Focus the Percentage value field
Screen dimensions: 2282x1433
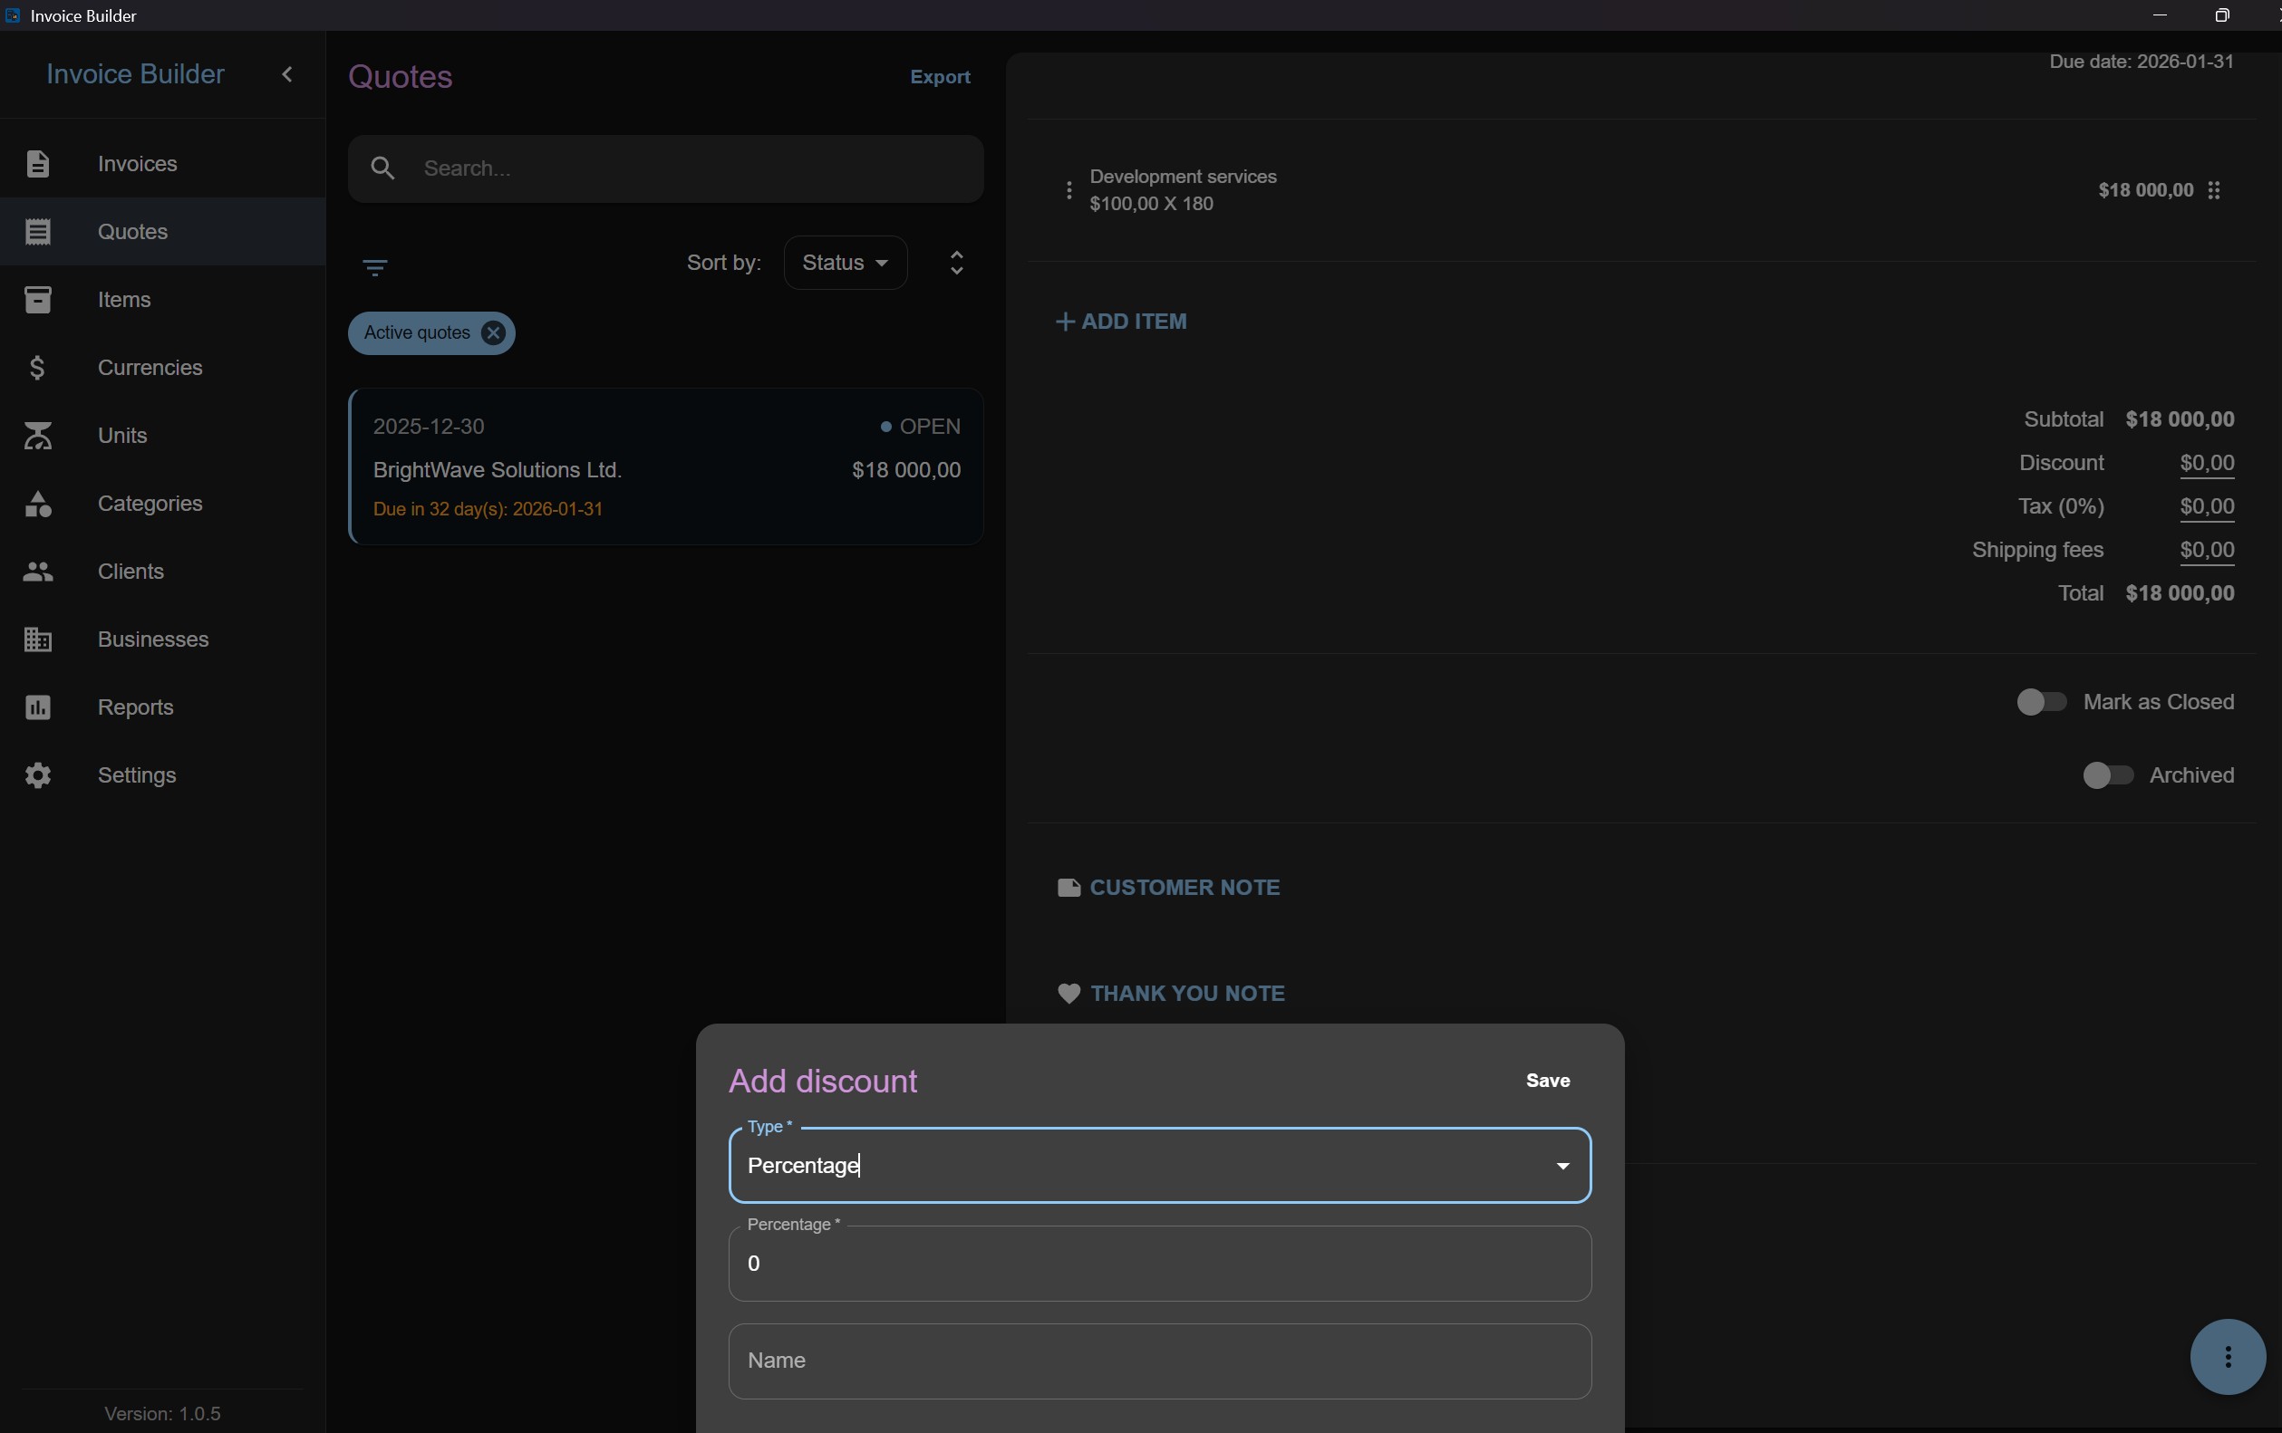(x=1159, y=1264)
